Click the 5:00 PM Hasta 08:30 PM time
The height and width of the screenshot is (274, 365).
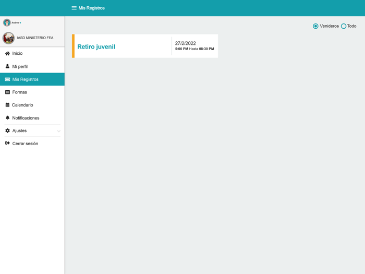click(x=194, y=49)
